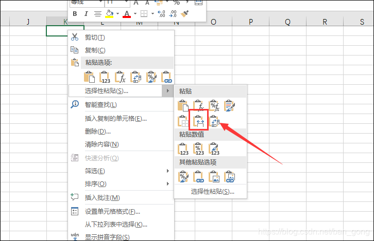Select column R header
Image resolution: width=374 pixels, height=241 pixels.
coord(325,22)
